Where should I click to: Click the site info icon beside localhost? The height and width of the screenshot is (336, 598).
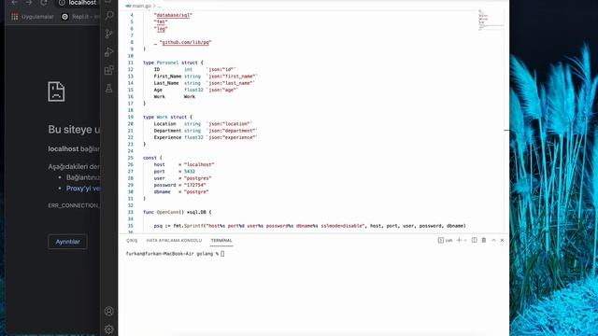(x=62, y=3)
